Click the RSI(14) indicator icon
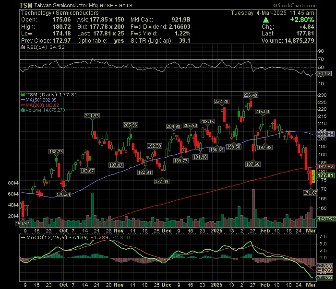Viewport: 336px width, 289px height. [23, 47]
